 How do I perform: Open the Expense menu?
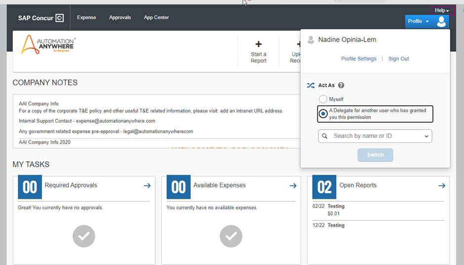(x=86, y=17)
